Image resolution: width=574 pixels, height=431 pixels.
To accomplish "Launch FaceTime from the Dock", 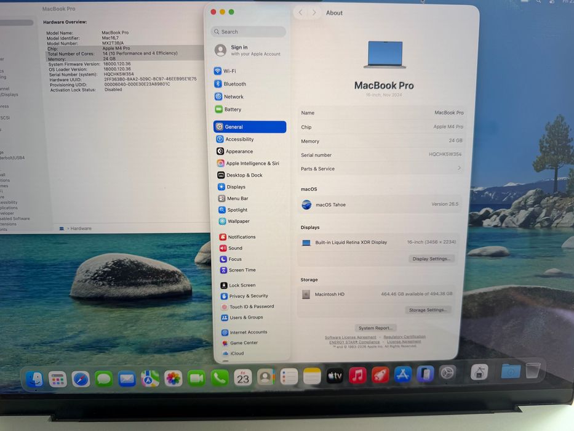I will (x=196, y=378).
